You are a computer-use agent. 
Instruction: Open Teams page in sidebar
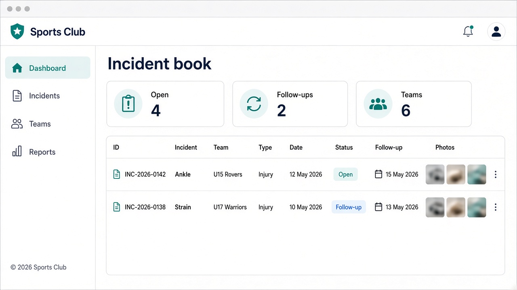click(x=48, y=124)
